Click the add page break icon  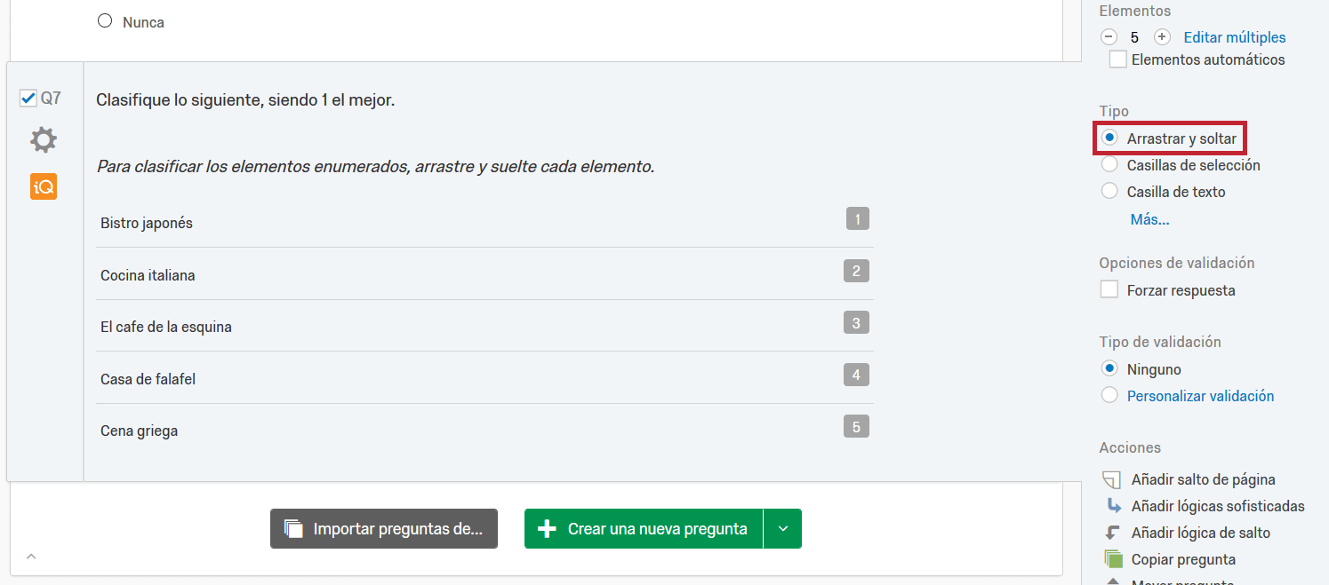coord(1111,480)
